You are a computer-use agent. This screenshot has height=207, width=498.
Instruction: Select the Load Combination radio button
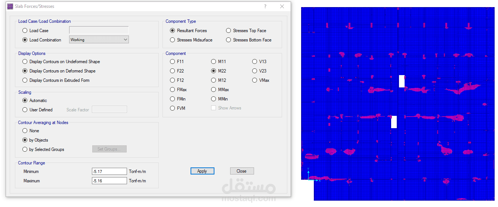(25, 40)
